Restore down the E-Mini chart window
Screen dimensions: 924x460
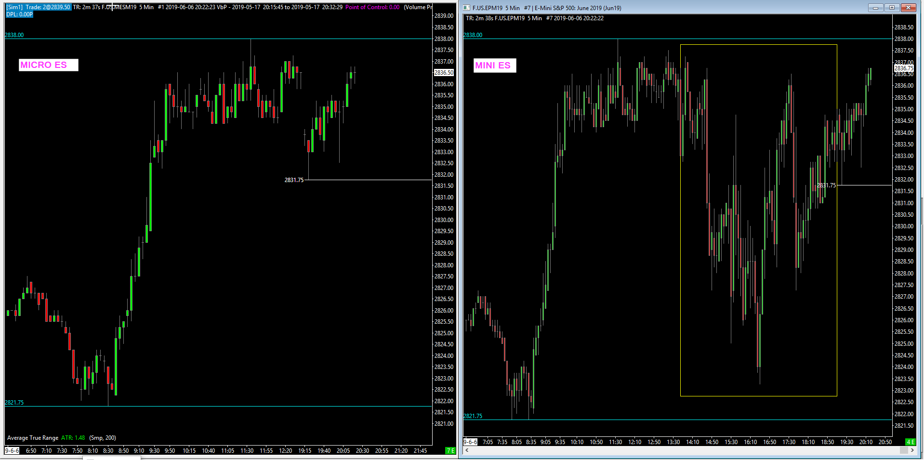point(892,8)
